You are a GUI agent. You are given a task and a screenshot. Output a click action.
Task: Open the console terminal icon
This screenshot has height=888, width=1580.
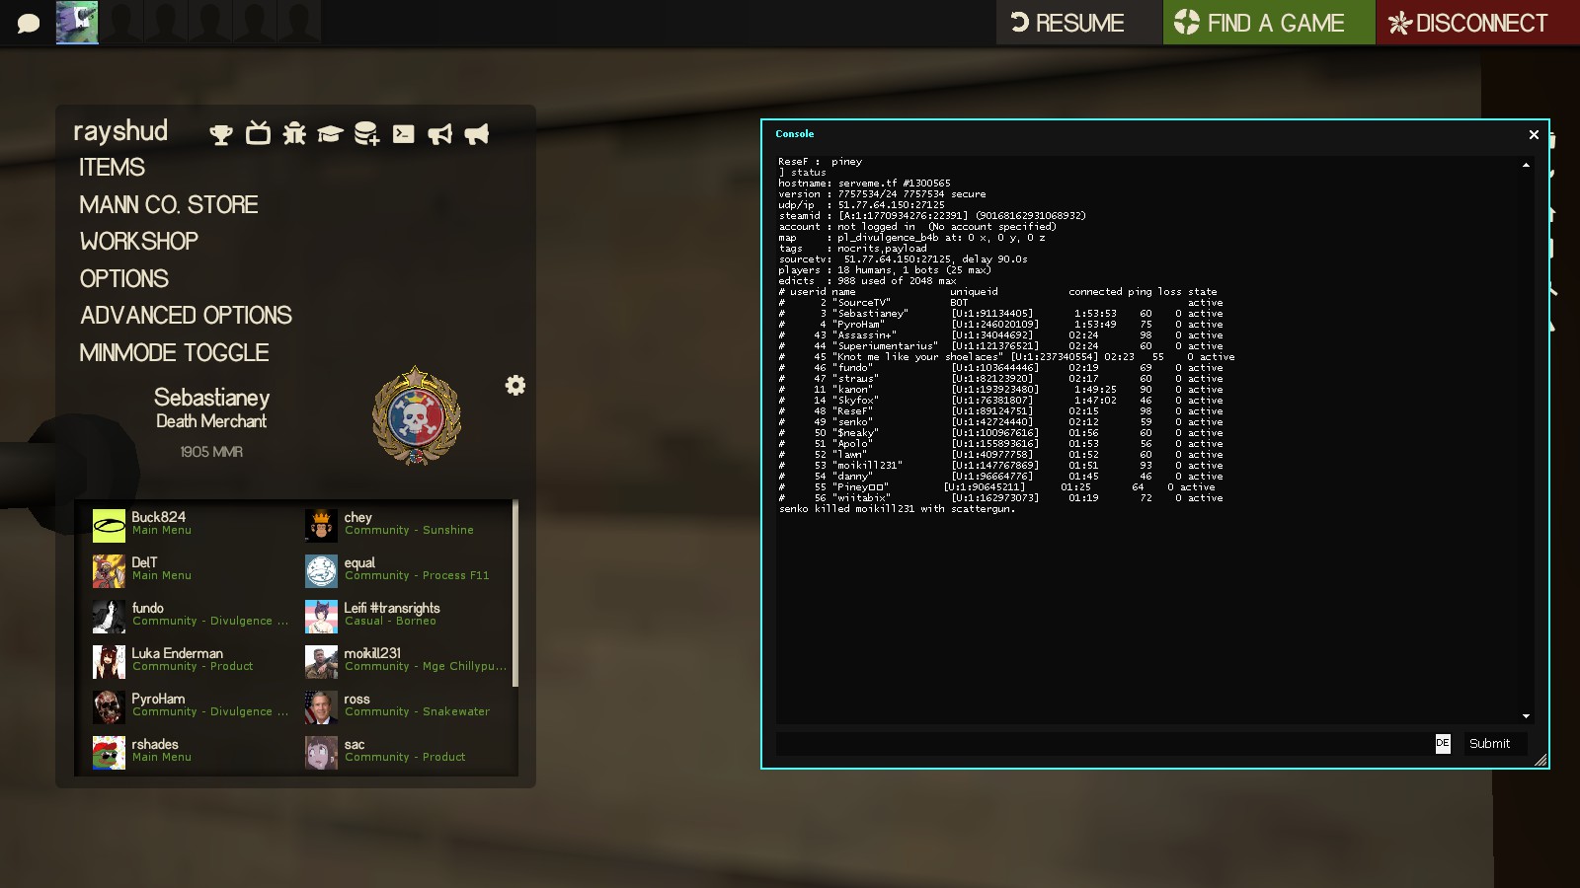(404, 134)
